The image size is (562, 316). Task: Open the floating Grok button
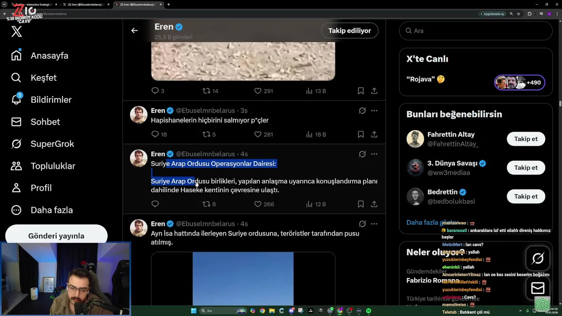point(538,258)
